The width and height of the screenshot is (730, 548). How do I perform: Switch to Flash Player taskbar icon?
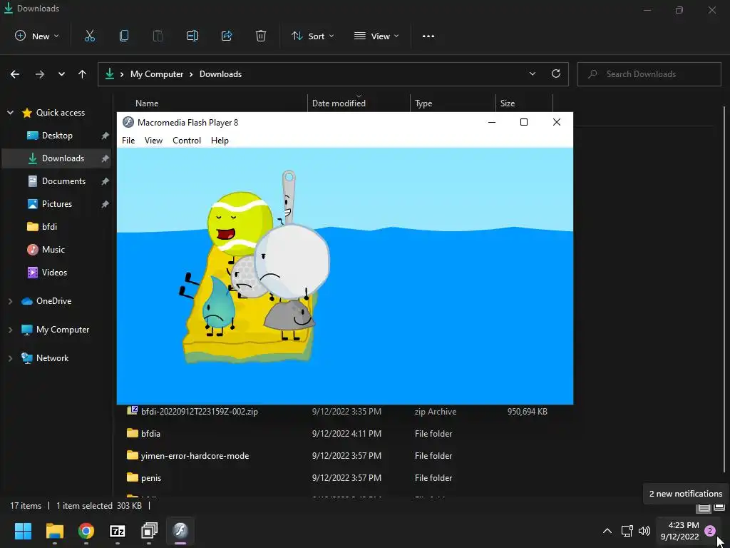click(180, 531)
